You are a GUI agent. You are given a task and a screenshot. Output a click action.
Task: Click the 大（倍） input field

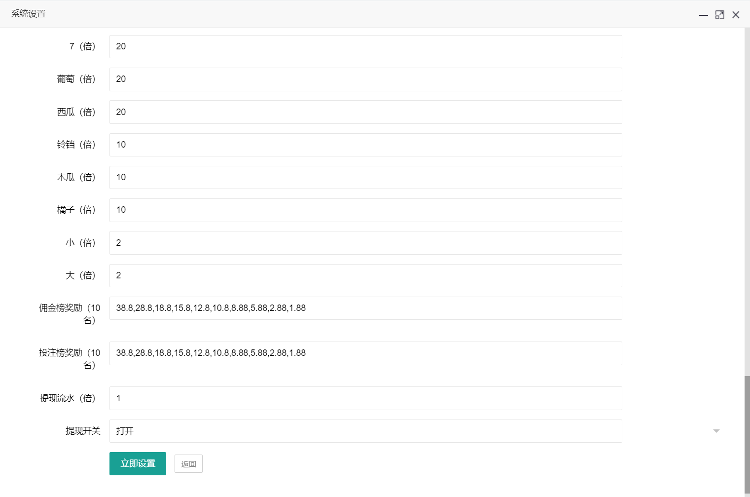[365, 275]
